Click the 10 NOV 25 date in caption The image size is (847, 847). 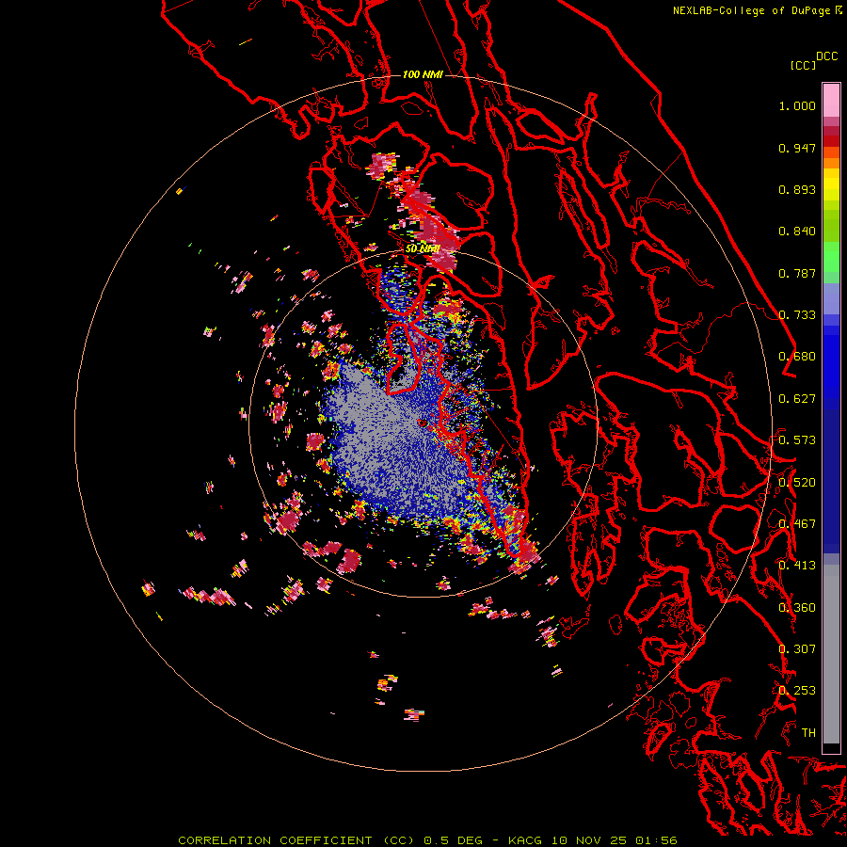pyautogui.click(x=589, y=840)
